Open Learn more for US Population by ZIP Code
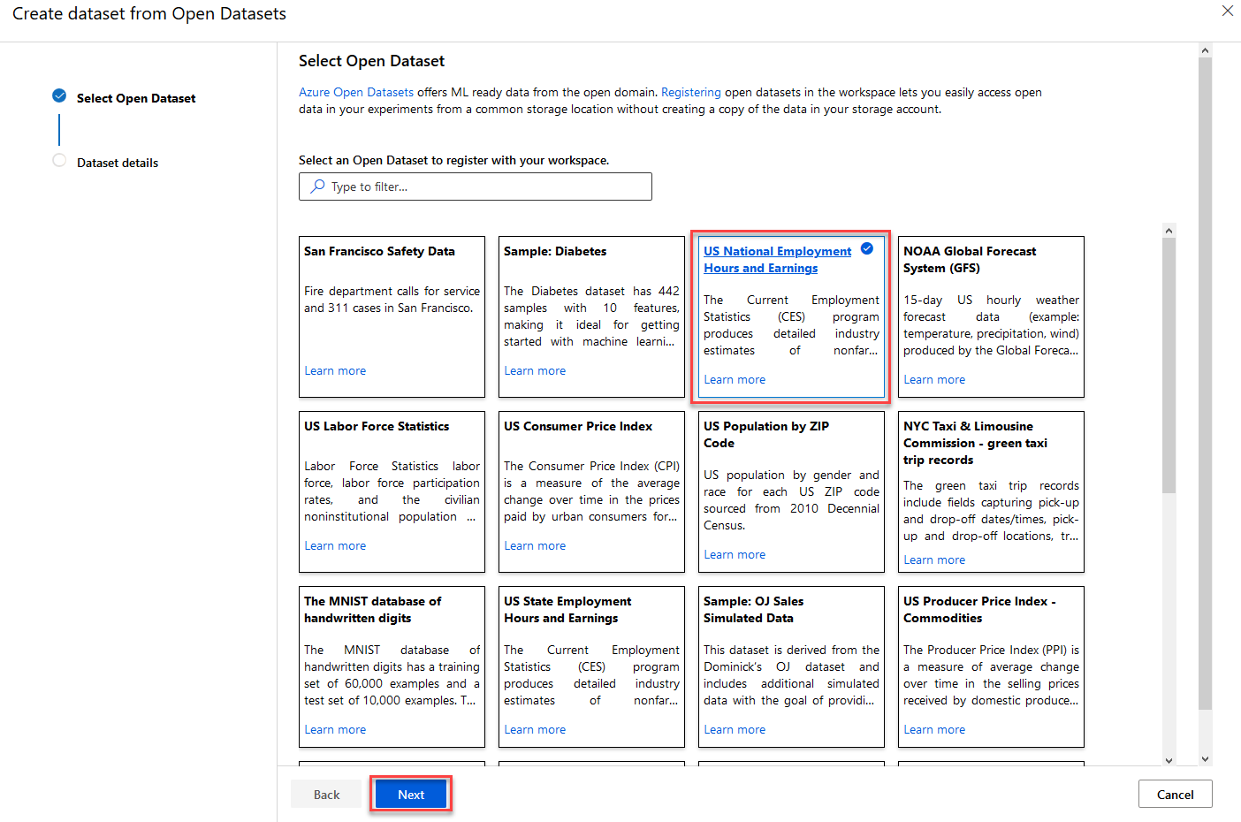 pos(735,554)
